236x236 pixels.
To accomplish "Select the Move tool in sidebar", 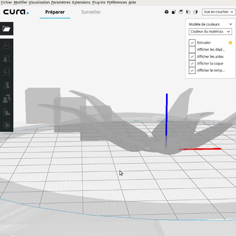I will [6, 45].
